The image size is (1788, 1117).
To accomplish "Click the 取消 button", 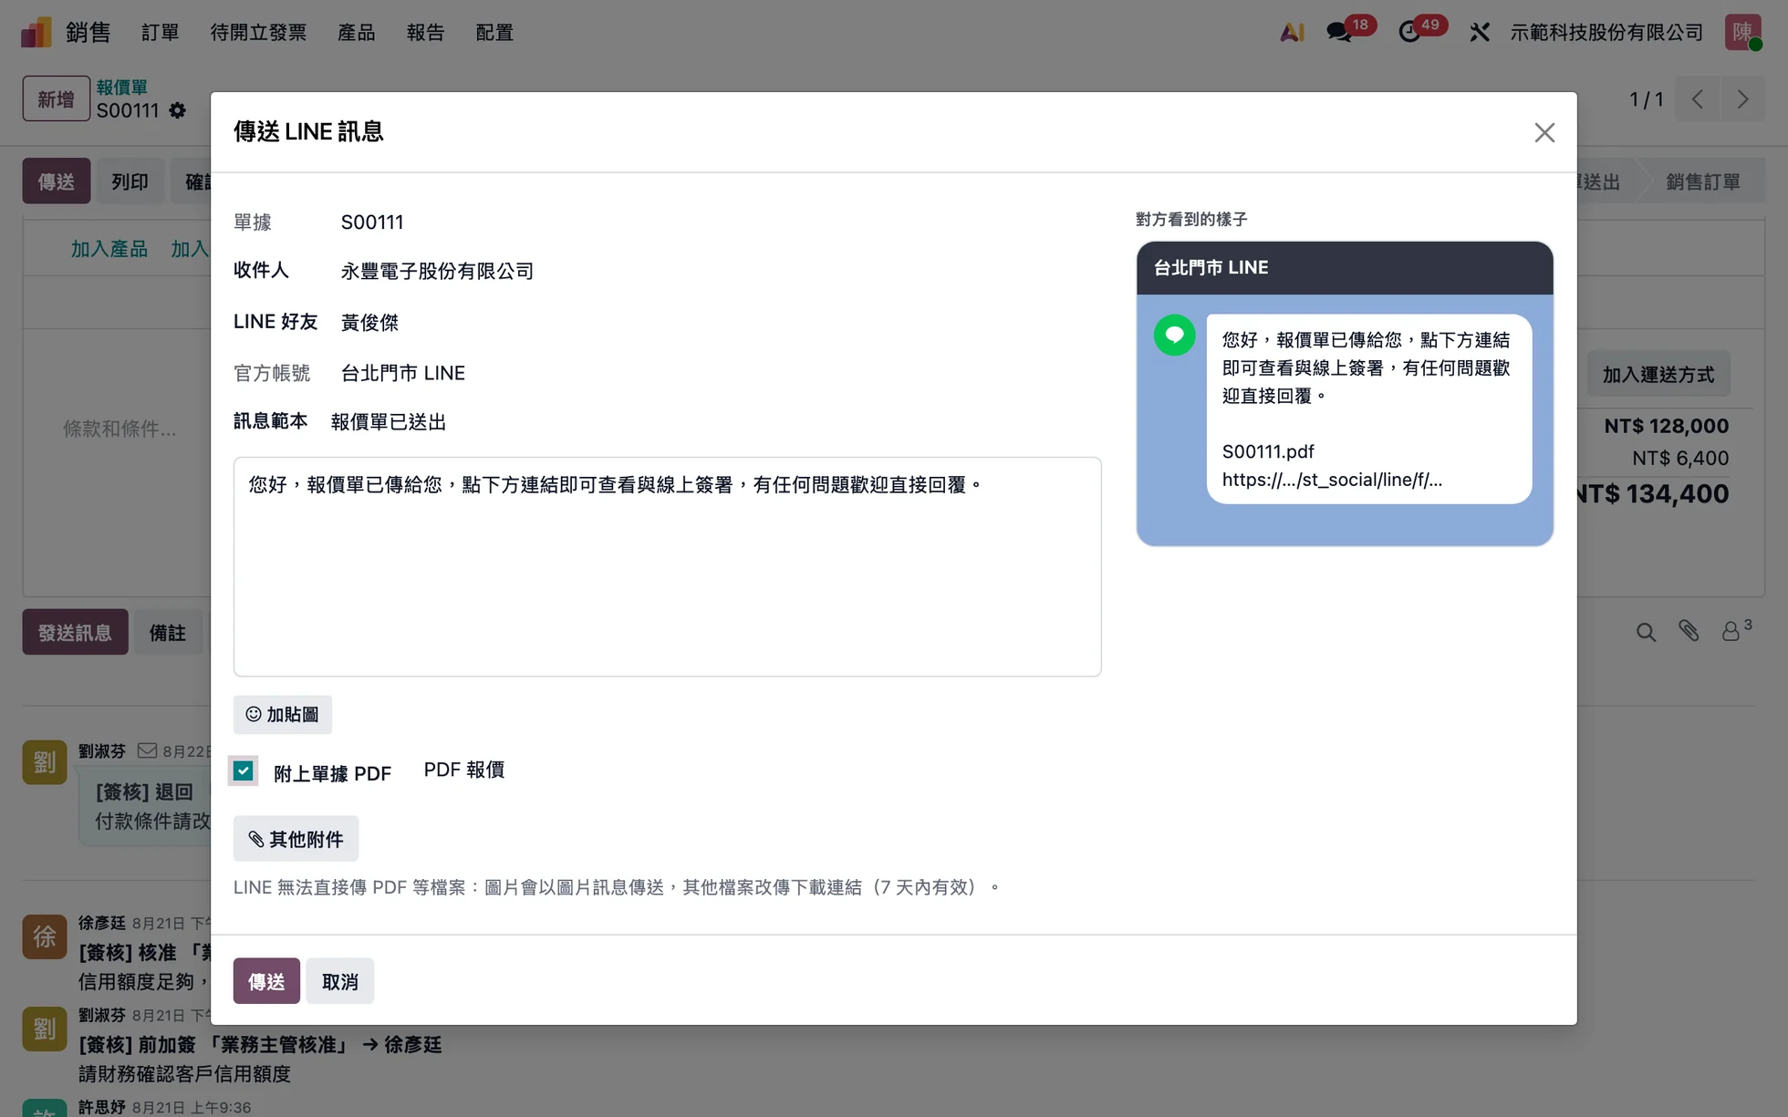I will click(x=340, y=981).
